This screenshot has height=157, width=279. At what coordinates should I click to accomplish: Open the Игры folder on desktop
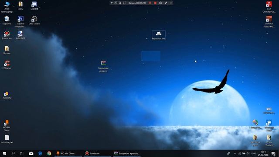pyautogui.click(x=20, y=6)
